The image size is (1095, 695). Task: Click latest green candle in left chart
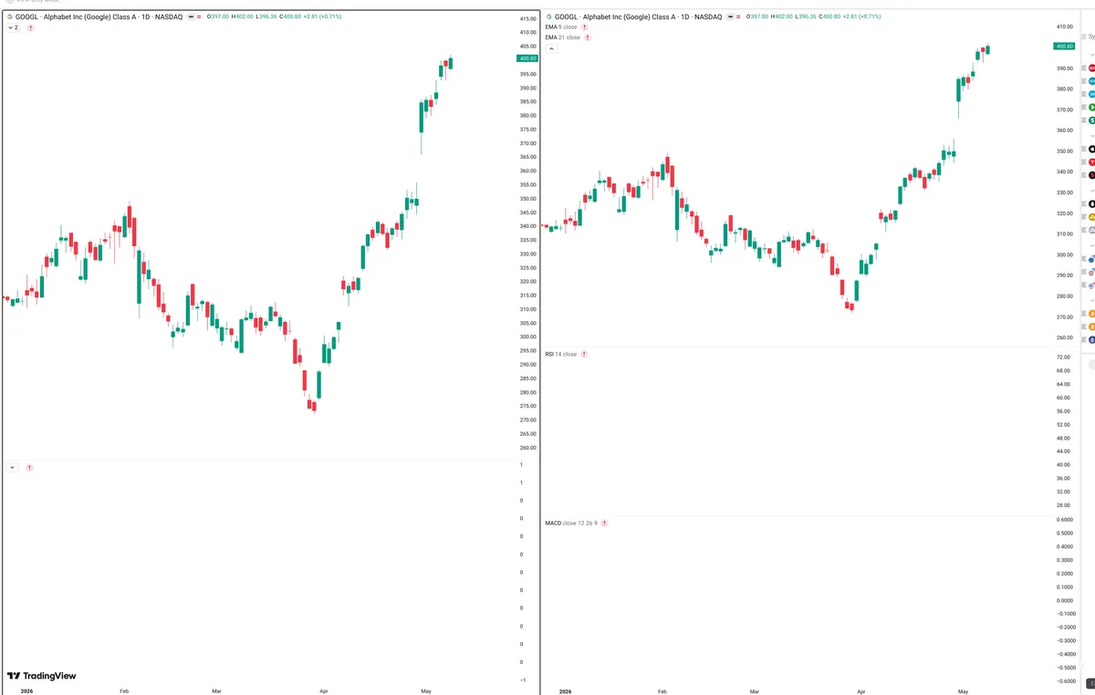[x=452, y=63]
